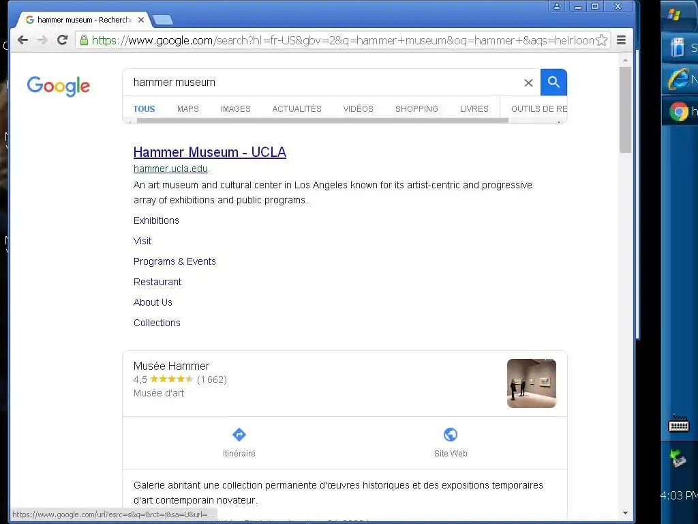
Task: Open the Collections sitelink
Action: point(157,323)
